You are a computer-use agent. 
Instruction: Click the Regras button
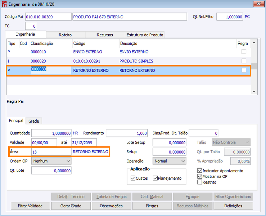152,206
